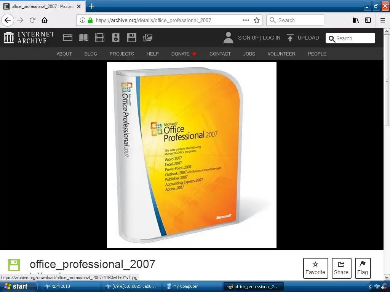Switch to My Computer taskbar item
Screen dimensions: 390x292
(x=192, y=287)
